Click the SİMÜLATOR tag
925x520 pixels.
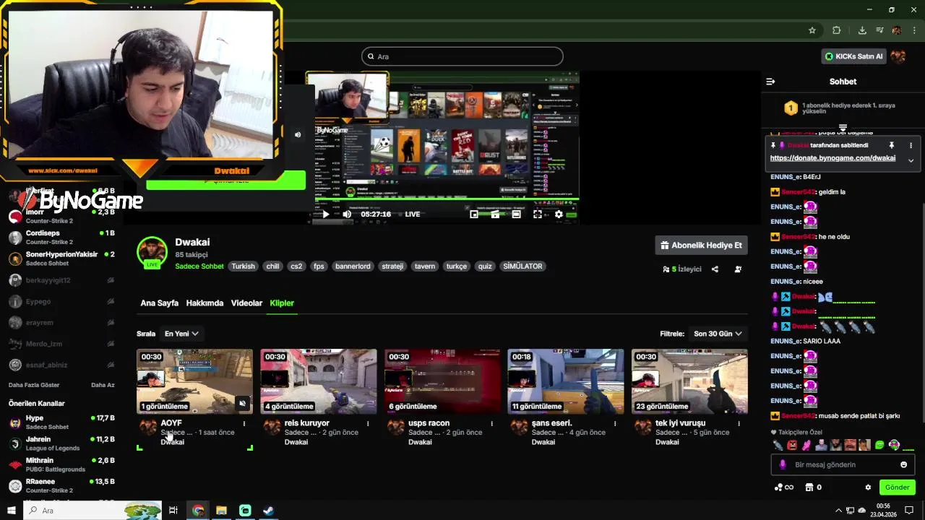pyautogui.click(x=522, y=266)
